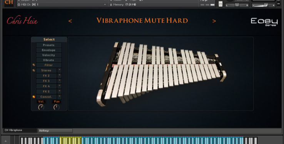
Task: Go to the next instrument with right arrow
Action: (214, 21)
